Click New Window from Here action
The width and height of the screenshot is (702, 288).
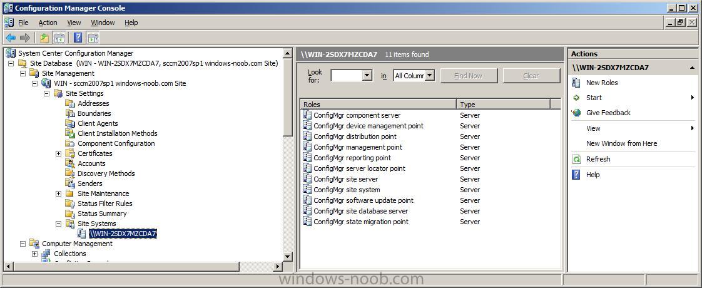pyautogui.click(x=621, y=143)
